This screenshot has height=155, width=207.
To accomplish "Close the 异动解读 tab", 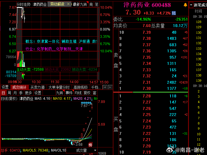I will click(x=68, y=4).
